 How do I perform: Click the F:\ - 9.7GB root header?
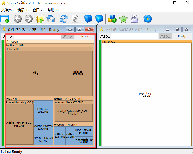(x=147, y=42)
